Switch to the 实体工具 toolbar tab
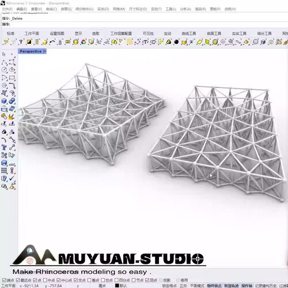288x288 pixels. tap(239, 33)
